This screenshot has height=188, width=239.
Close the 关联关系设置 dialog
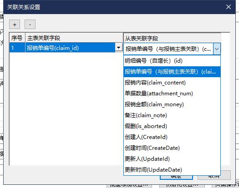coord(229,7)
